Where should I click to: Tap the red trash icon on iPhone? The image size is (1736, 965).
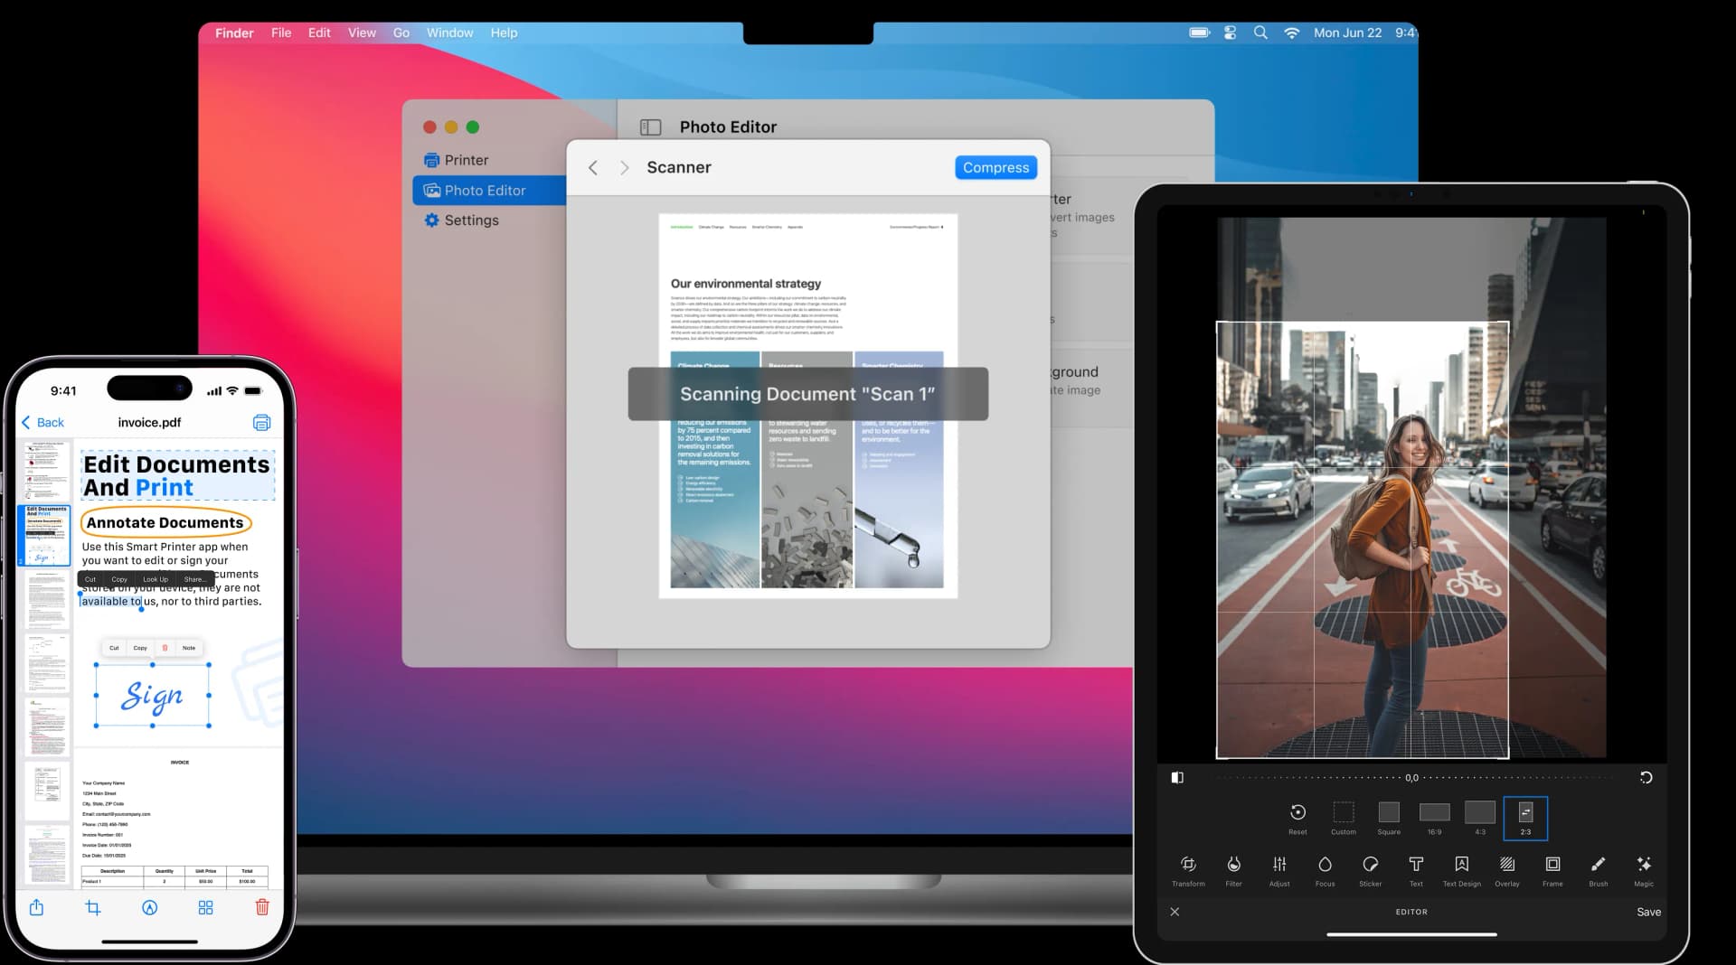(262, 907)
